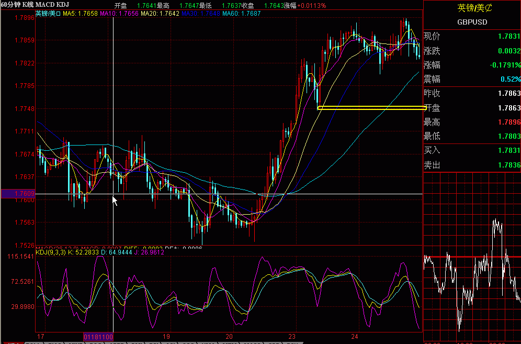This screenshot has width=521, height=344.
Task: Click the 1.7563 label on price axis
Action: (25, 223)
